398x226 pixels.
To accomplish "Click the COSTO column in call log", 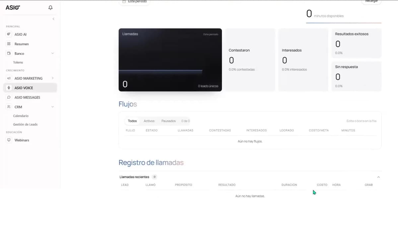I will (322, 185).
